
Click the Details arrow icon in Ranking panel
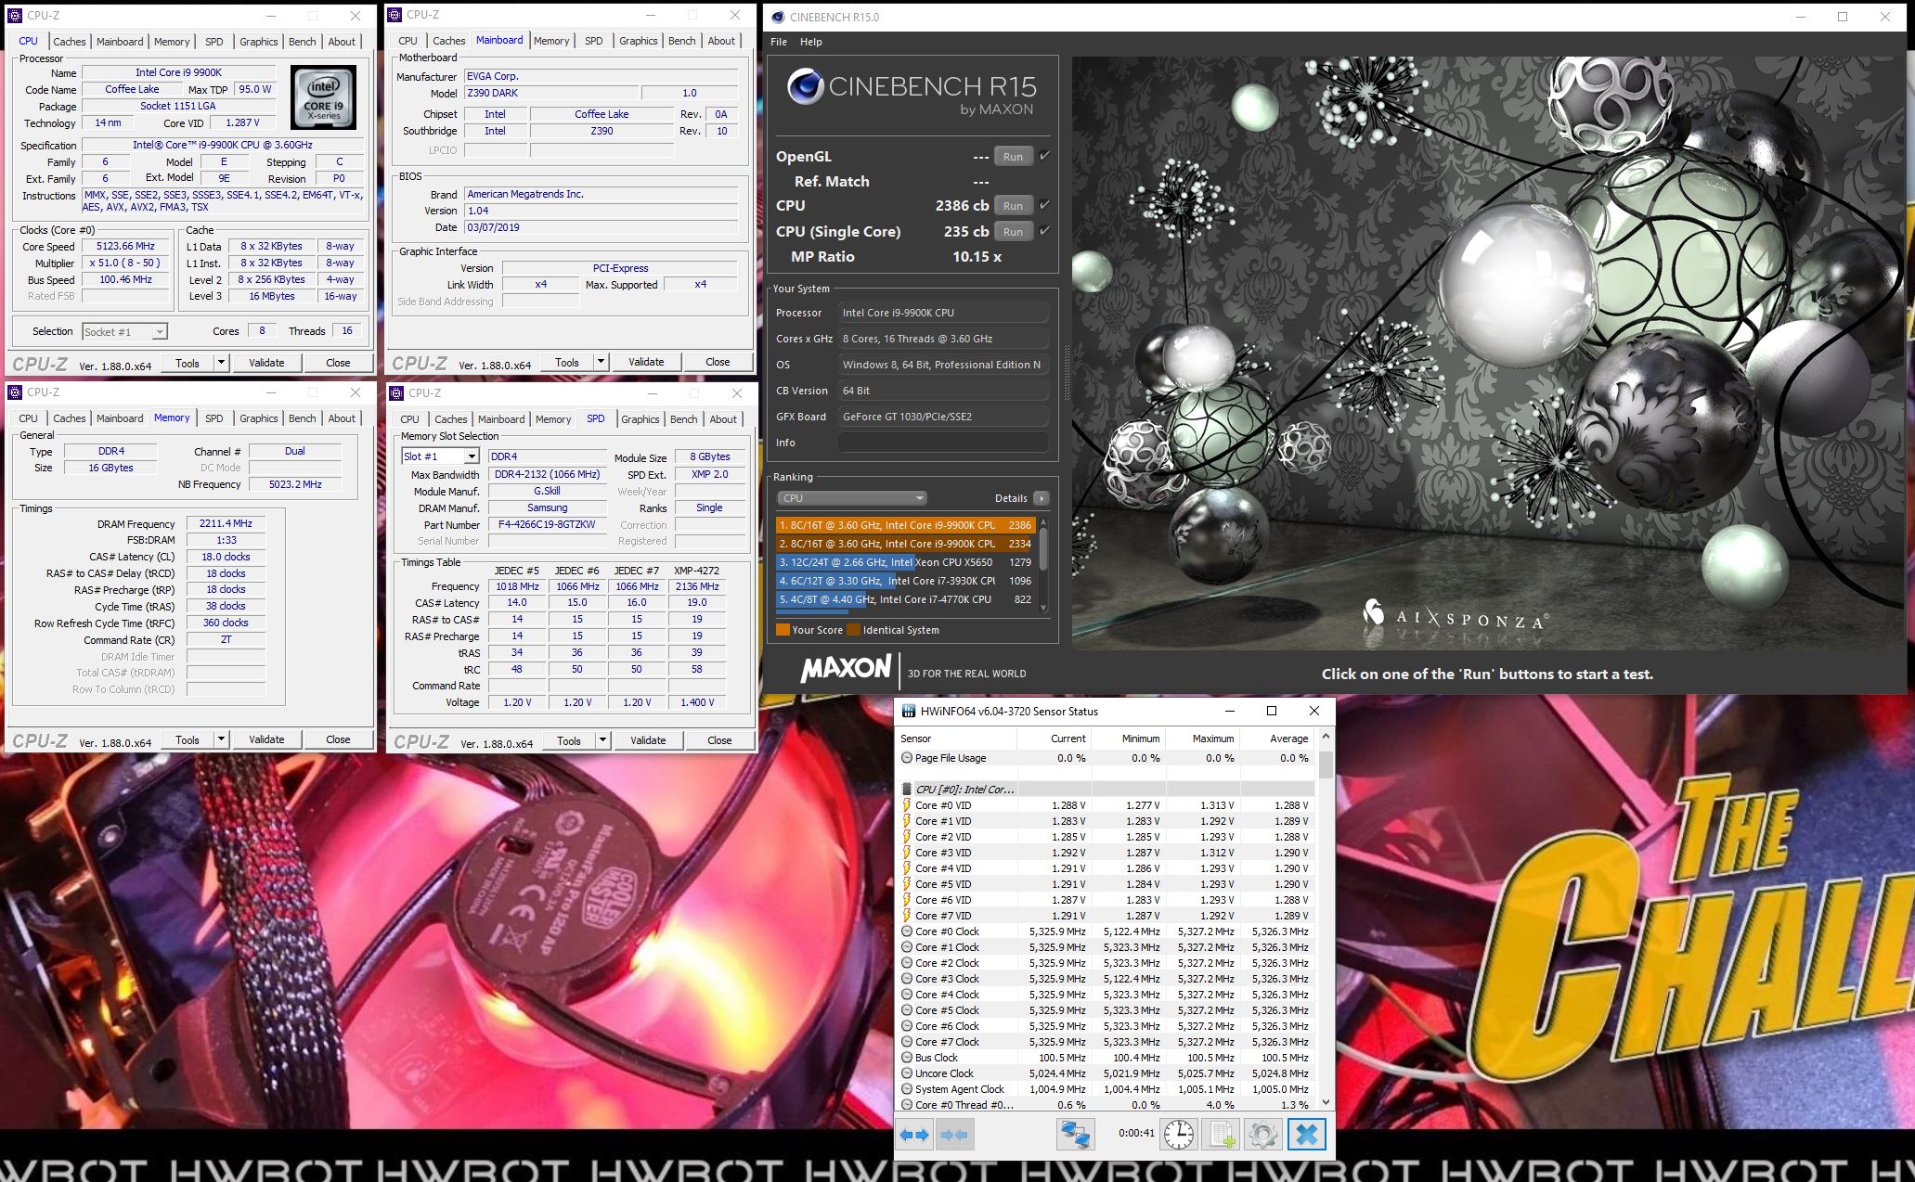tap(1042, 498)
